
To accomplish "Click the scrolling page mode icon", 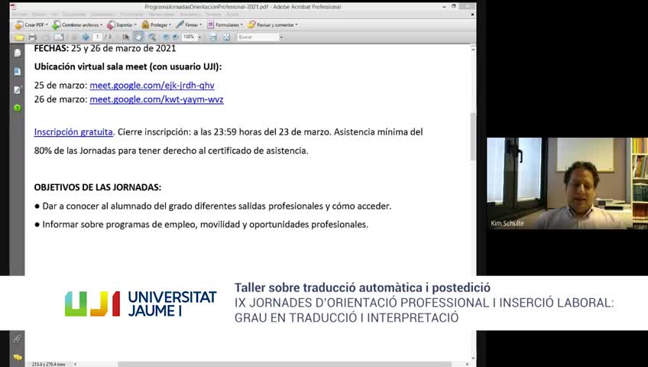I will pyautogui.click(x=213, y=37).
